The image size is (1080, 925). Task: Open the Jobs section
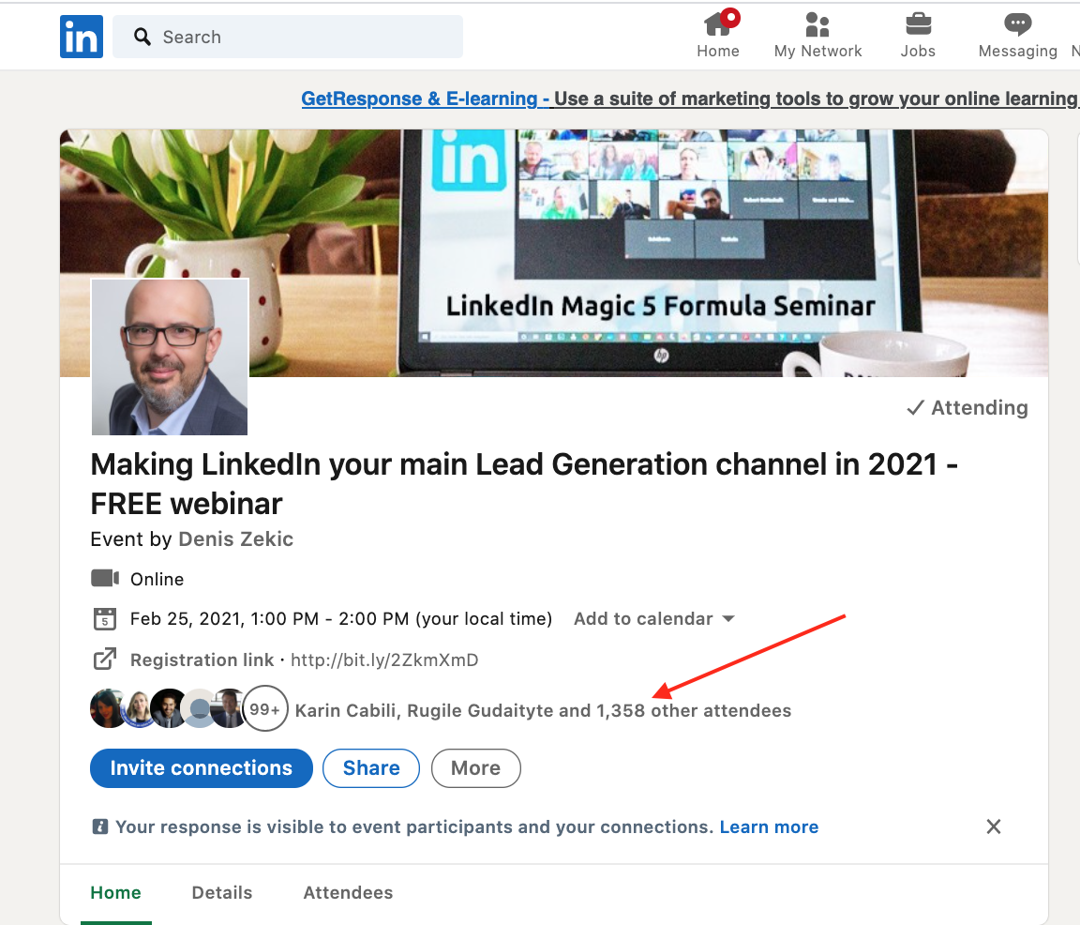(x=918, y=35)
